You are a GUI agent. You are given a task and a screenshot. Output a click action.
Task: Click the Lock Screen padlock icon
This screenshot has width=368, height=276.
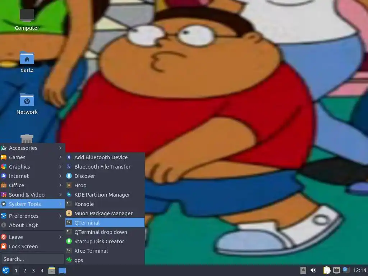point(4,246)
